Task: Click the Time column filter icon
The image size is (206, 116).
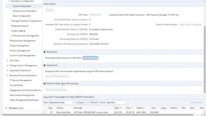Action: pyautogui.click(x=132, y=108)
